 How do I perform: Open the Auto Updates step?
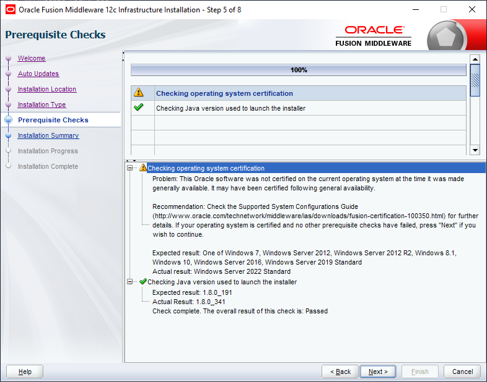click(38, 74)
